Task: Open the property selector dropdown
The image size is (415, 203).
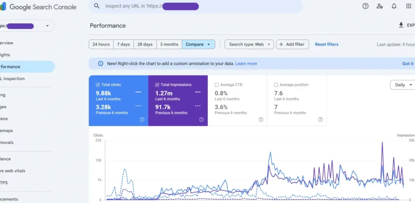Action: pos(26,26)
